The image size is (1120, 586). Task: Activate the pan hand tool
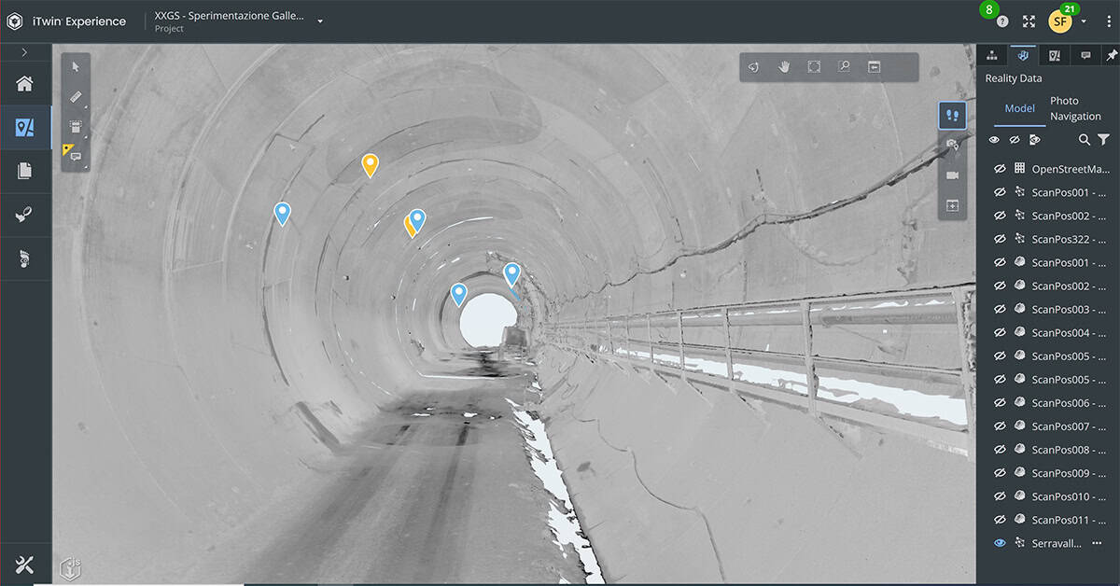tap(784, 66)
